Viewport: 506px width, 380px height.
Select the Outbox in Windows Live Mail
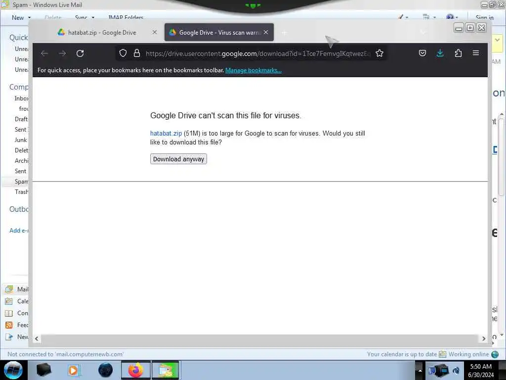(19, 209)
